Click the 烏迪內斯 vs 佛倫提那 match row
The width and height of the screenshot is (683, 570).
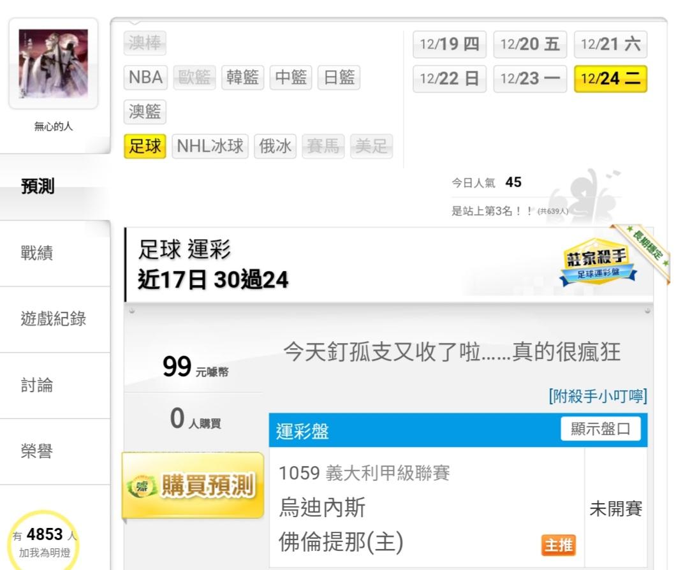coord(458,508)
